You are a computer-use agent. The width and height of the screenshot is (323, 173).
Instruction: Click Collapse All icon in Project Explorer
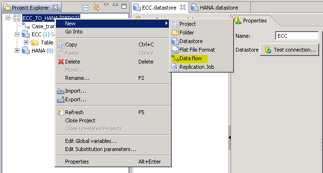pos(85,8)
